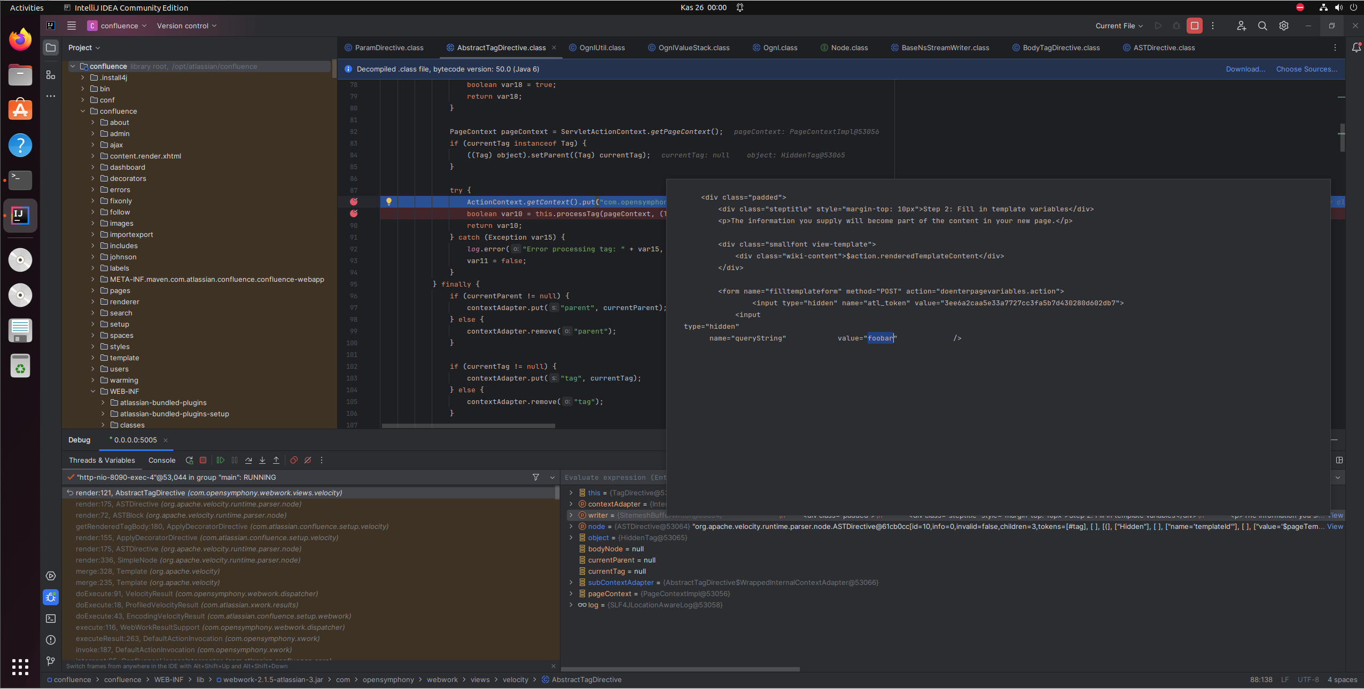
Task: Open the Terminal app in the dock
Action: (20, 180)
